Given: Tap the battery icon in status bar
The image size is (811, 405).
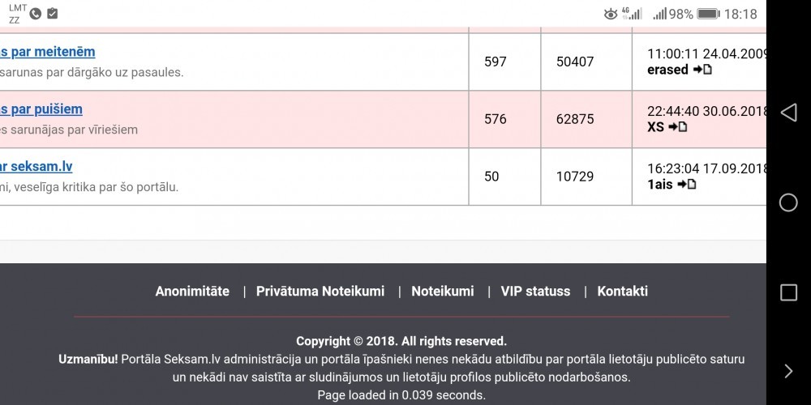Looking at the screenshot, I should click(x=708, y=14).
